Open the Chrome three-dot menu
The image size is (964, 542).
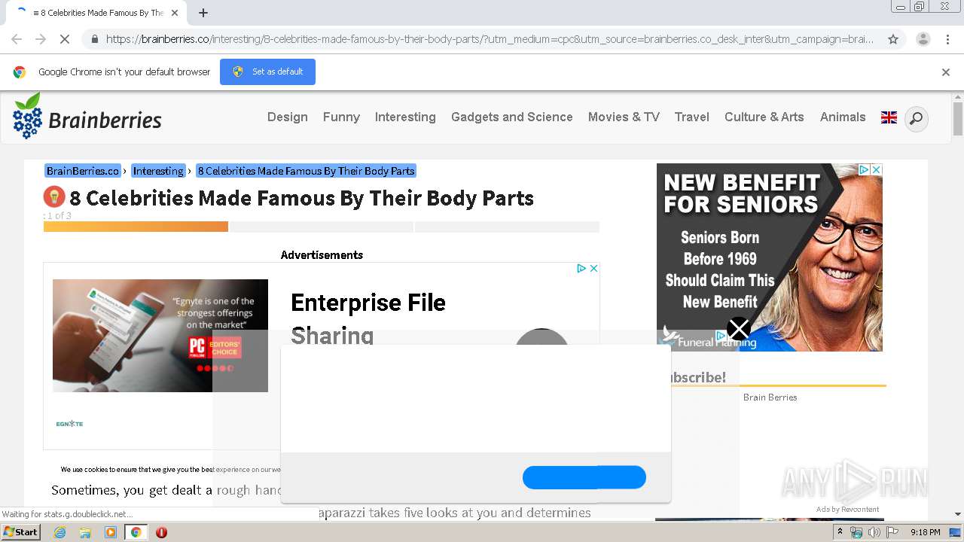click(x=948, y=39)
